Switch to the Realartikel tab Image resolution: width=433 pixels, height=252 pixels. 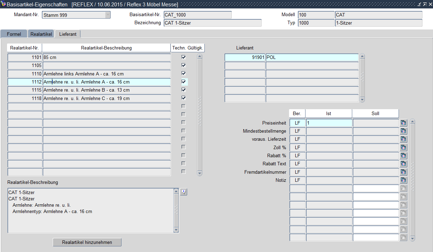41,34
